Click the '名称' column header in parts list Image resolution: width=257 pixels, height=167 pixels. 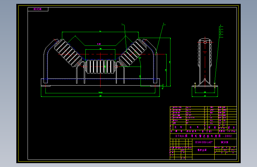[194, 127]
